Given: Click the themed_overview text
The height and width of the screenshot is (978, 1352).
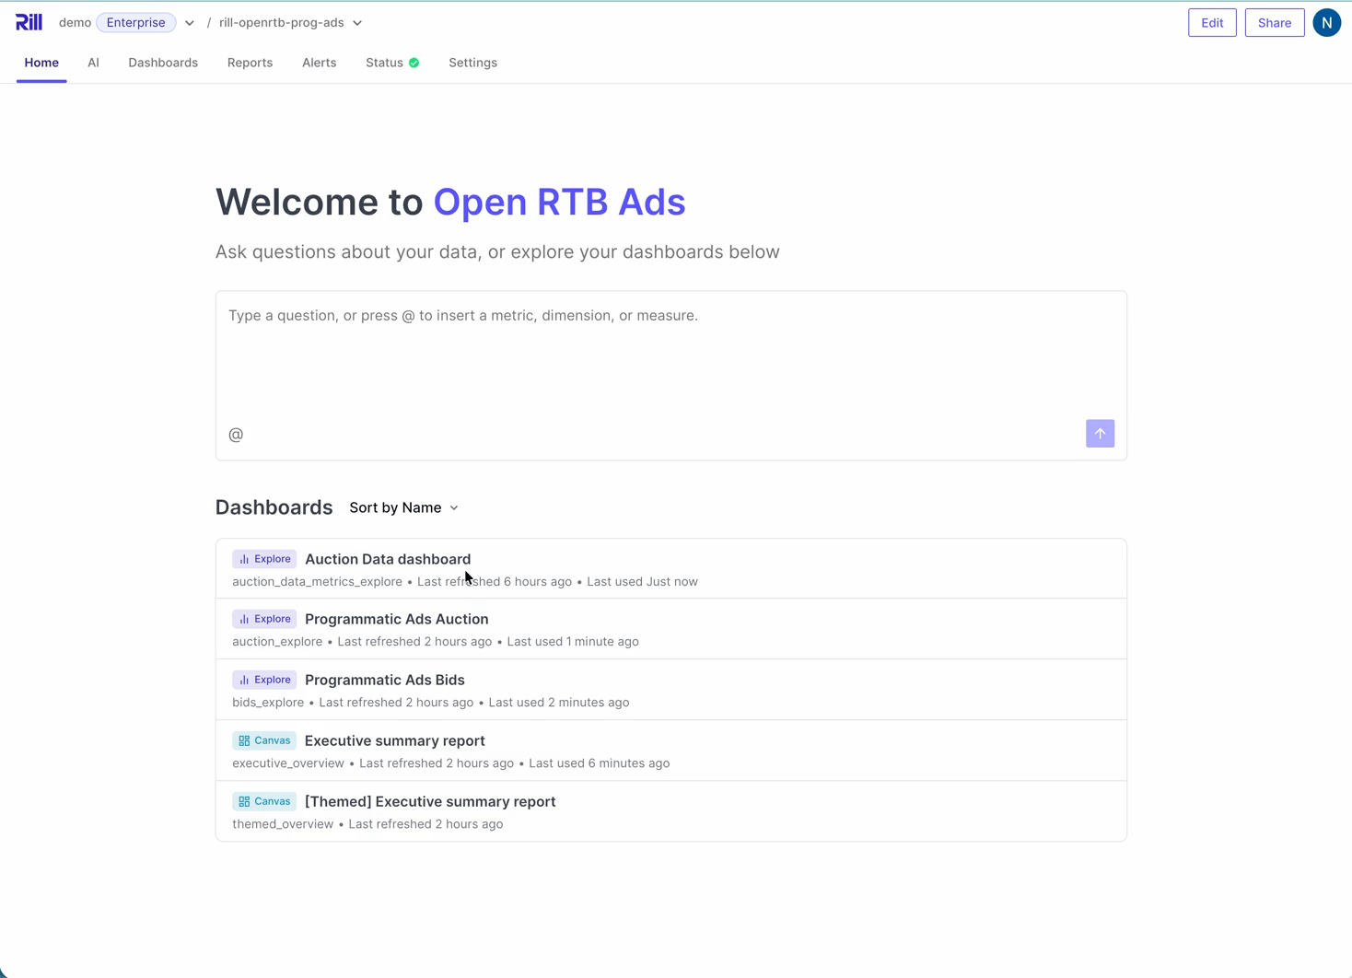Looking at the screenshot, I should click(283, 824).
